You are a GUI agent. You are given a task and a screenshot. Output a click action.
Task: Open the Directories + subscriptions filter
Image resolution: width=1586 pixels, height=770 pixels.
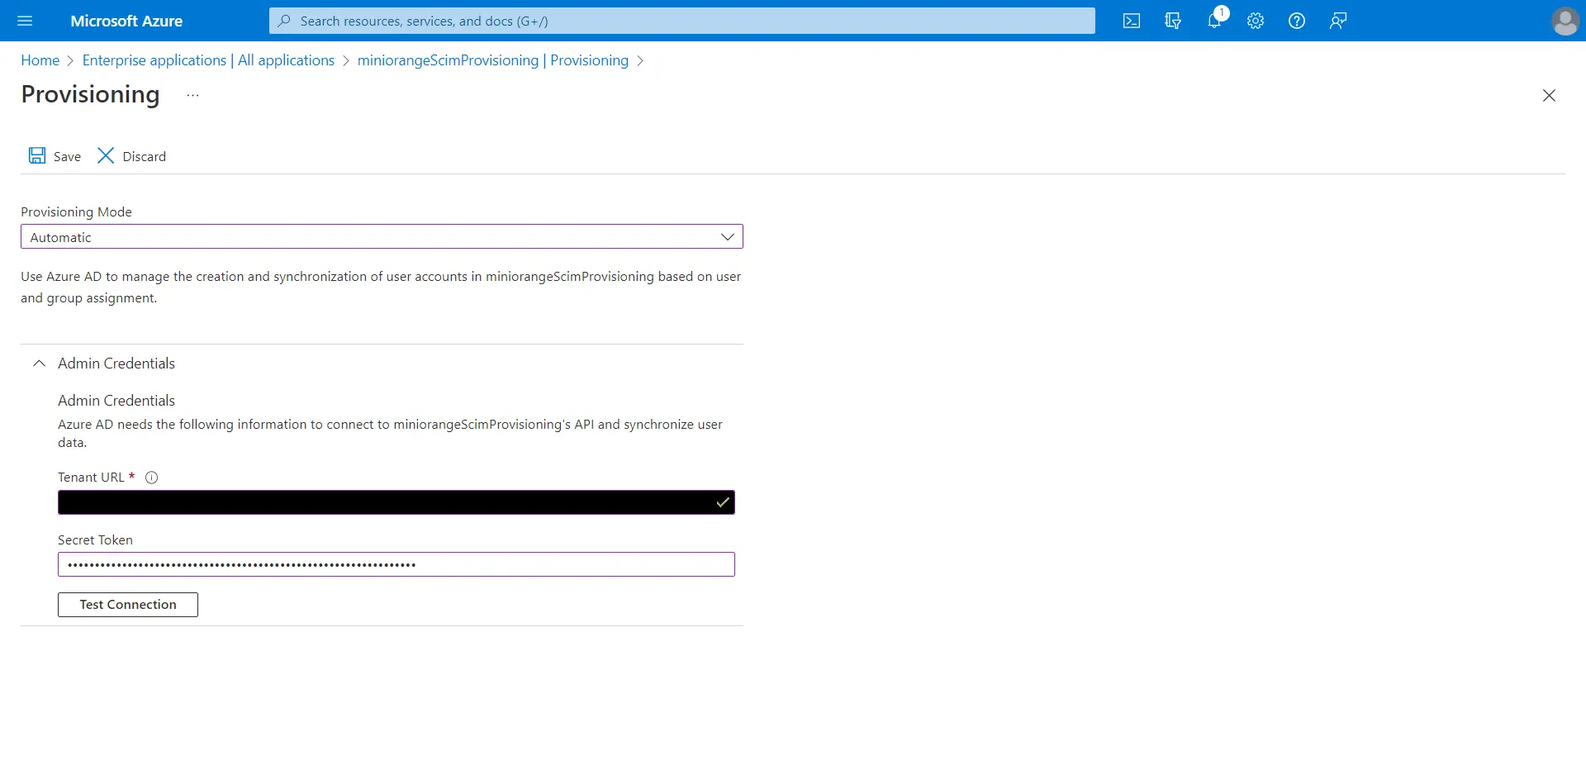[x=1173, y=21]
